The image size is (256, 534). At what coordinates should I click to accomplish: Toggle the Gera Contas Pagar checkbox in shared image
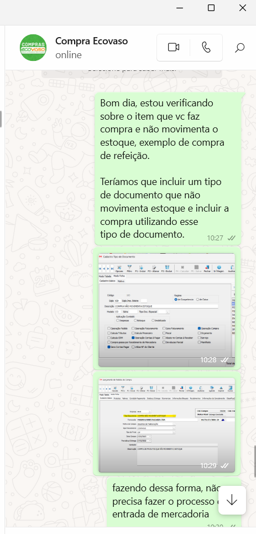pyautogui.click(x=109, y=347)
